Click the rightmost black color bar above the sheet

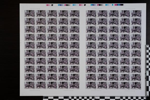pos(122,5)
